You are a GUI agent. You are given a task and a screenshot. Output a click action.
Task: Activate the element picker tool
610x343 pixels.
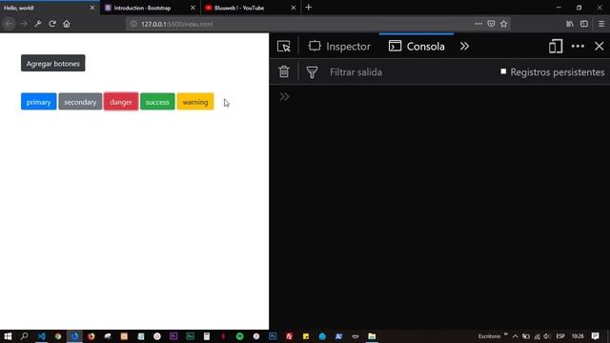[284, 47]
